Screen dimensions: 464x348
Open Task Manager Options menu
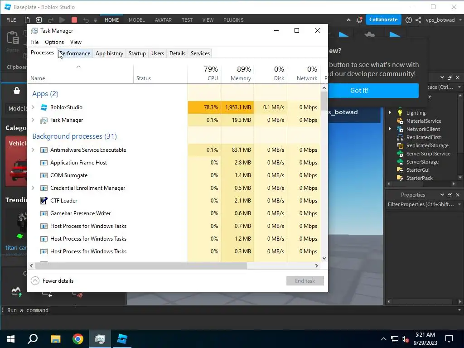point(54,42)
